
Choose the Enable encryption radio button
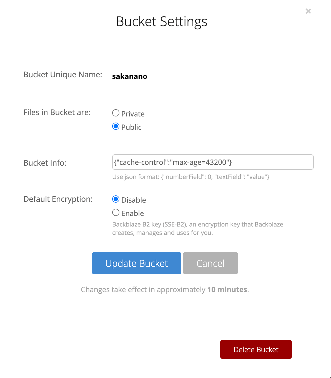point(116,213)
